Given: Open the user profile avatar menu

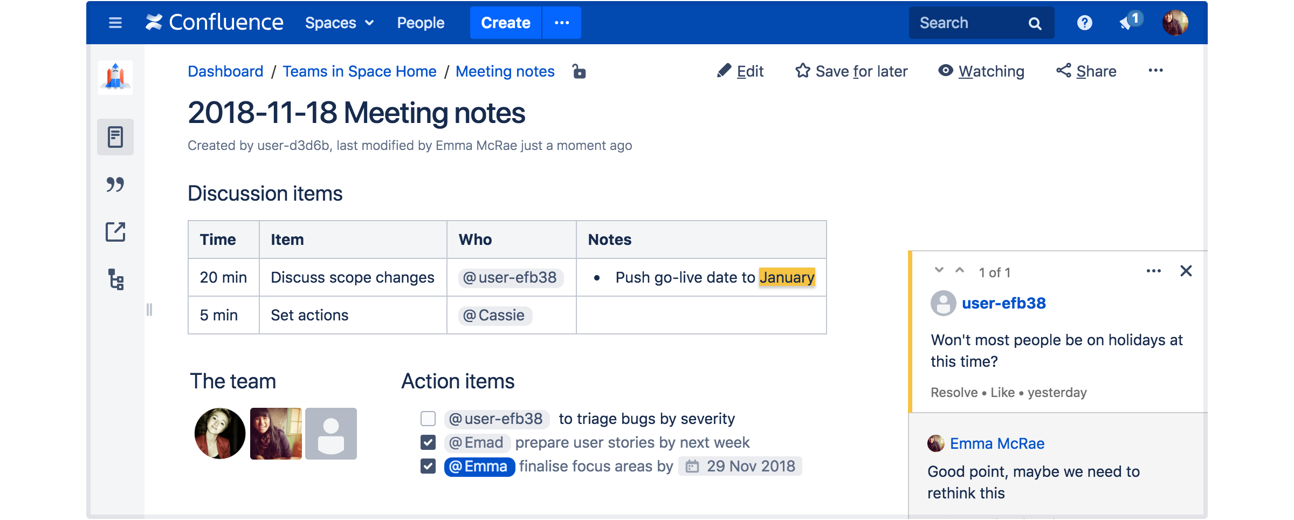Looking at the screenshot, I should pos(1175,23).
